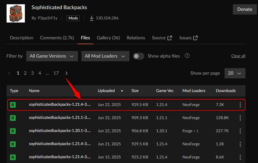
Task: Click the download count icon
Action: [92, 18]
